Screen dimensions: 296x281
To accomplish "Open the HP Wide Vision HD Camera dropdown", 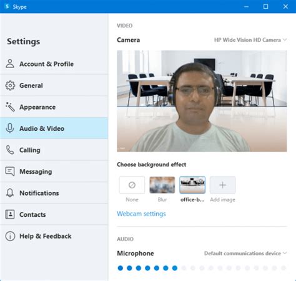I will click(250, 40).
